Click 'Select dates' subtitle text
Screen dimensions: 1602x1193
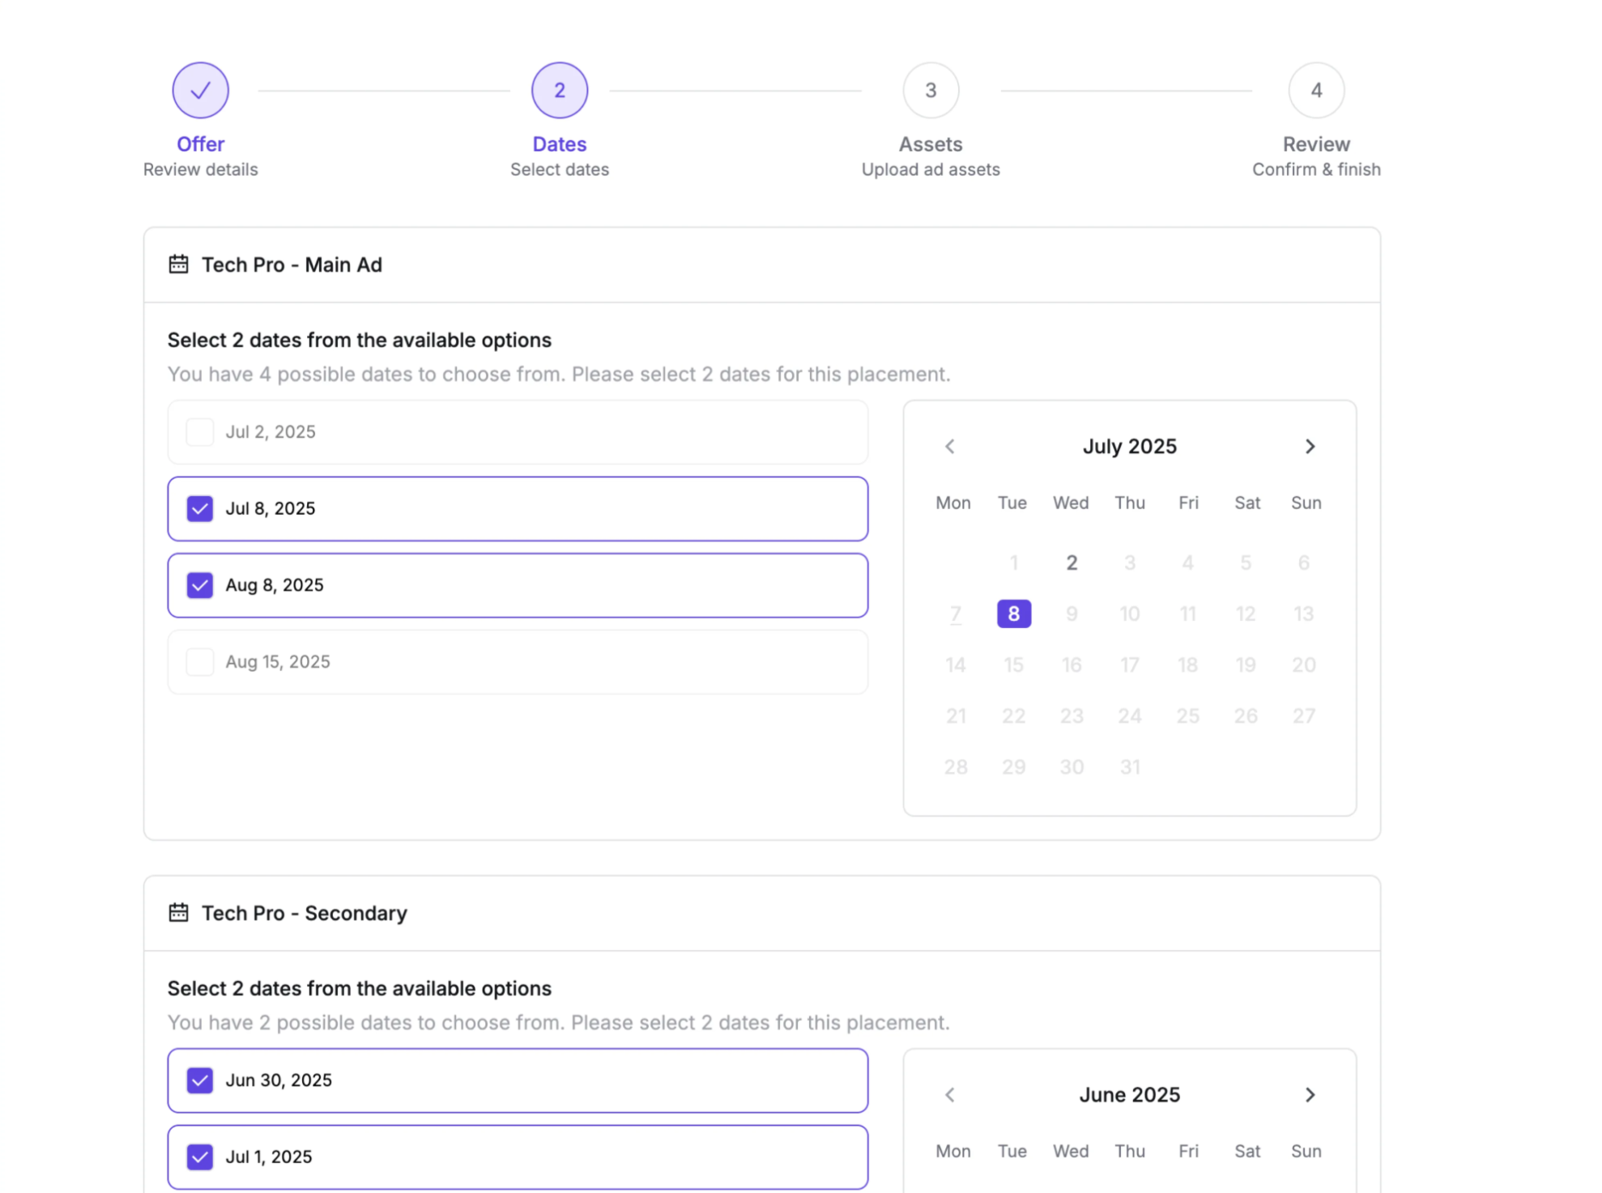(559, 169)
